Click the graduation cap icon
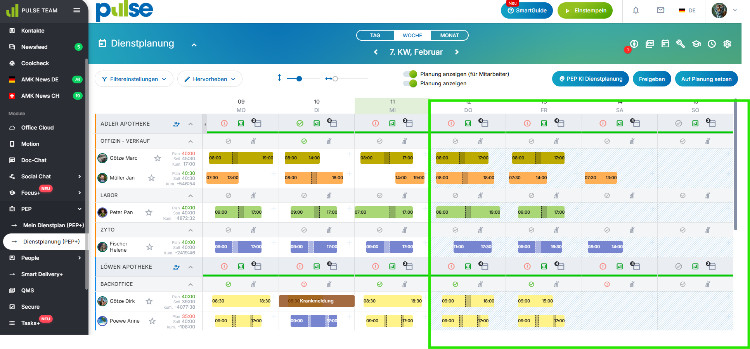This screenshot has width=750, height=349. (696, 44)
